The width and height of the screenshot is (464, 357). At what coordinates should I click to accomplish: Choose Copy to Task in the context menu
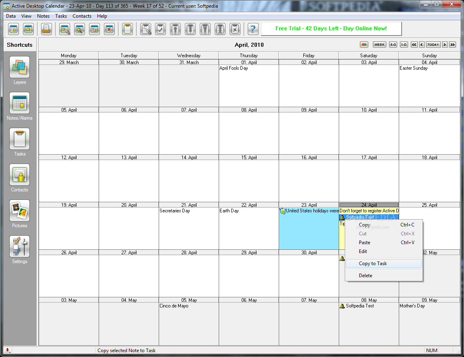tap(373, 264)
